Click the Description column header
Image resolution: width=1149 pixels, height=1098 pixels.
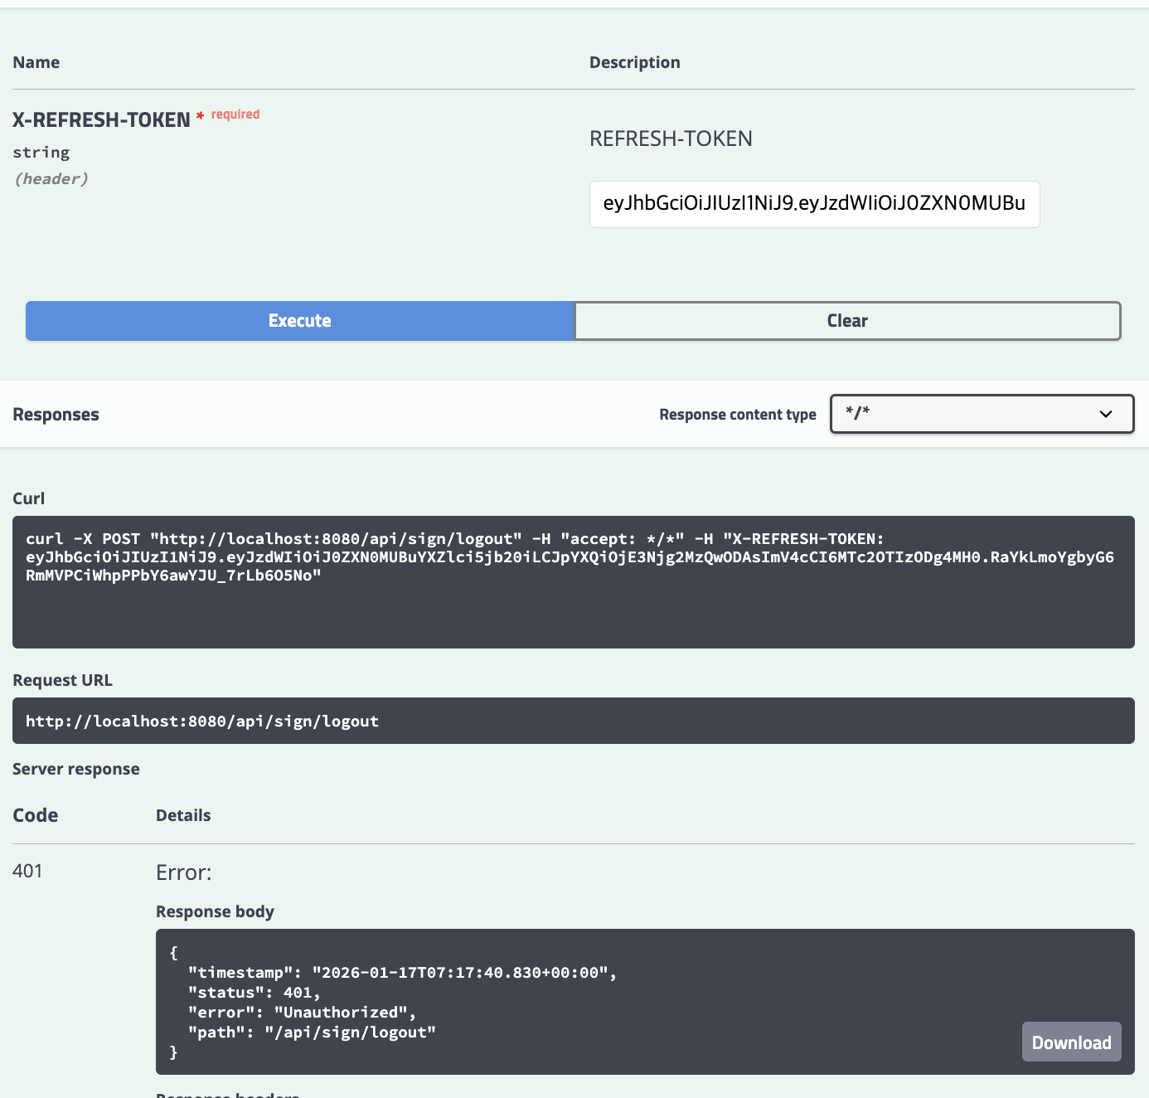(635, 62)
